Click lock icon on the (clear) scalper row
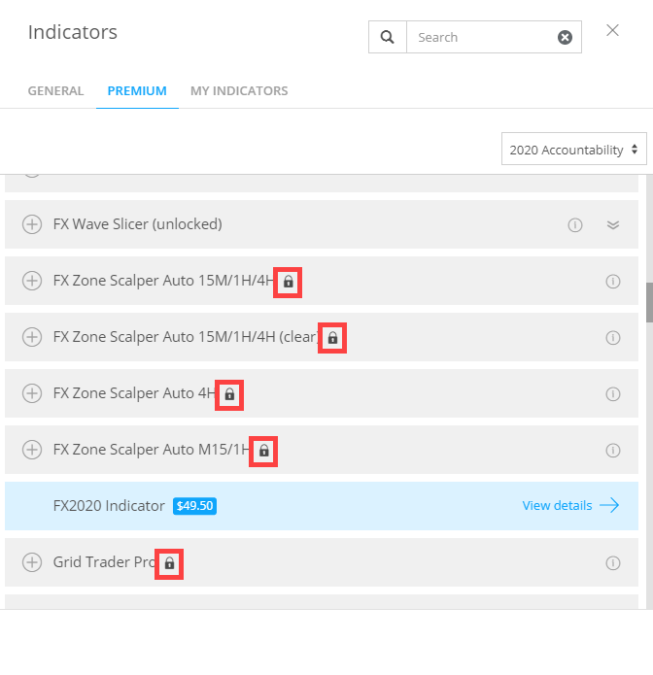 (332, 338)
